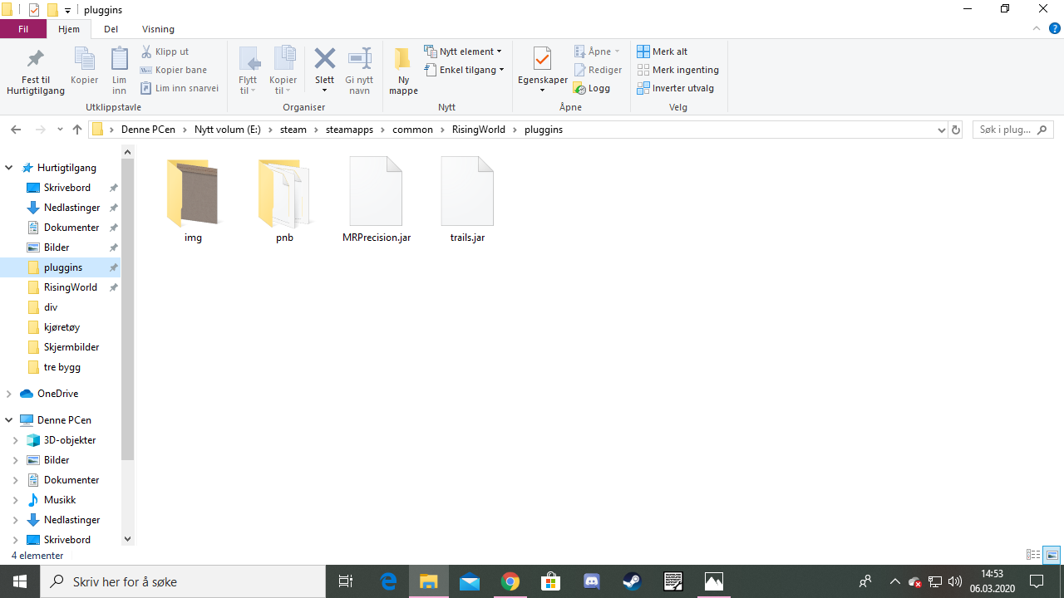Screen dimensions: 1064x598
Task: Open the Enkel tilgang dropdown
Action: click(465, 70)
